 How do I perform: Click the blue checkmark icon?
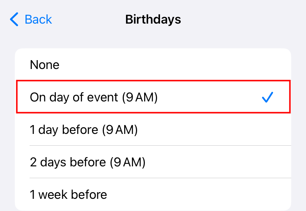click(267, 97)
